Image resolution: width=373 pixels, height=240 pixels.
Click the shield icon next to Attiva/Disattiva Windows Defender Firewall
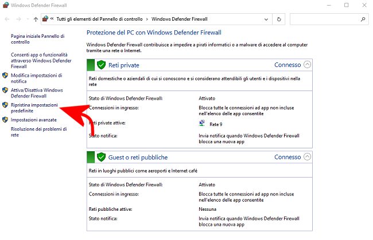pyautogui.click(x=5, y=90)
